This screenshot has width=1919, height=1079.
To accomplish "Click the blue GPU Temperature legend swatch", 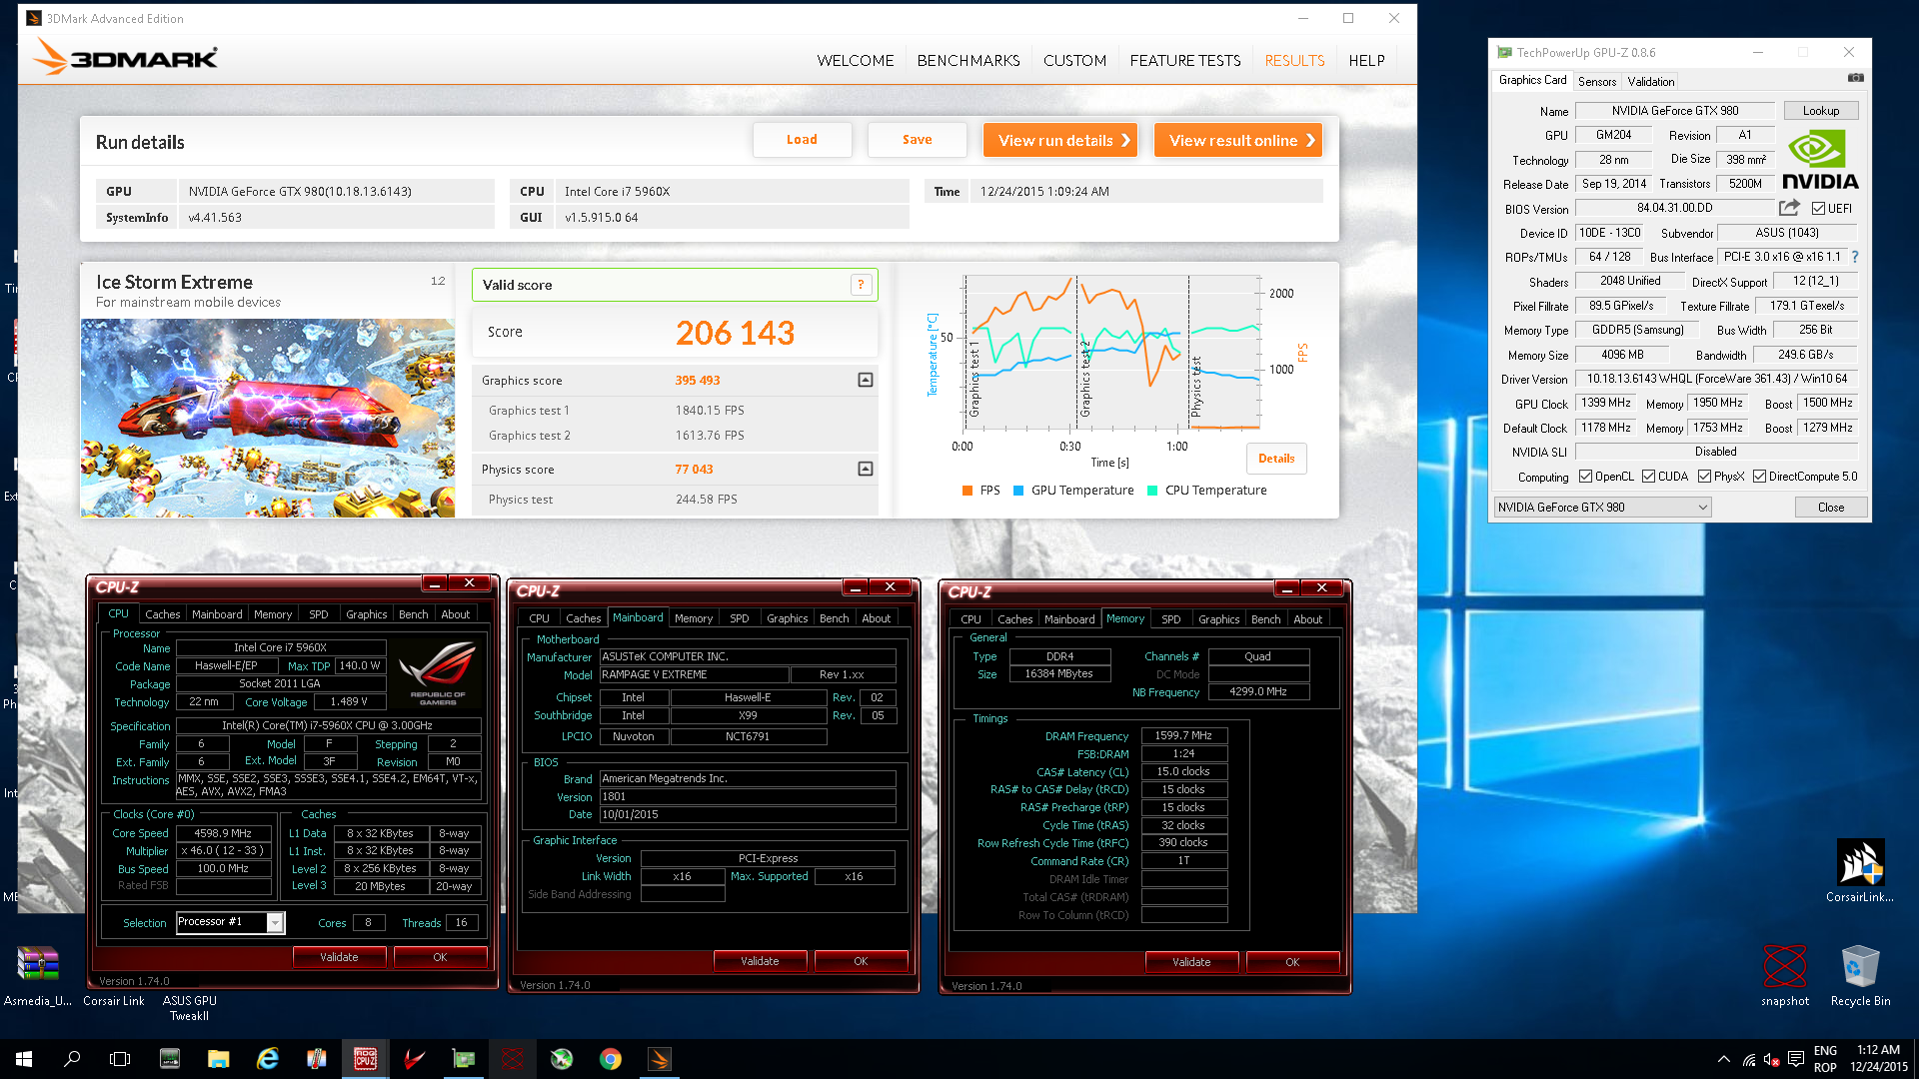I will coord(1018,491).
